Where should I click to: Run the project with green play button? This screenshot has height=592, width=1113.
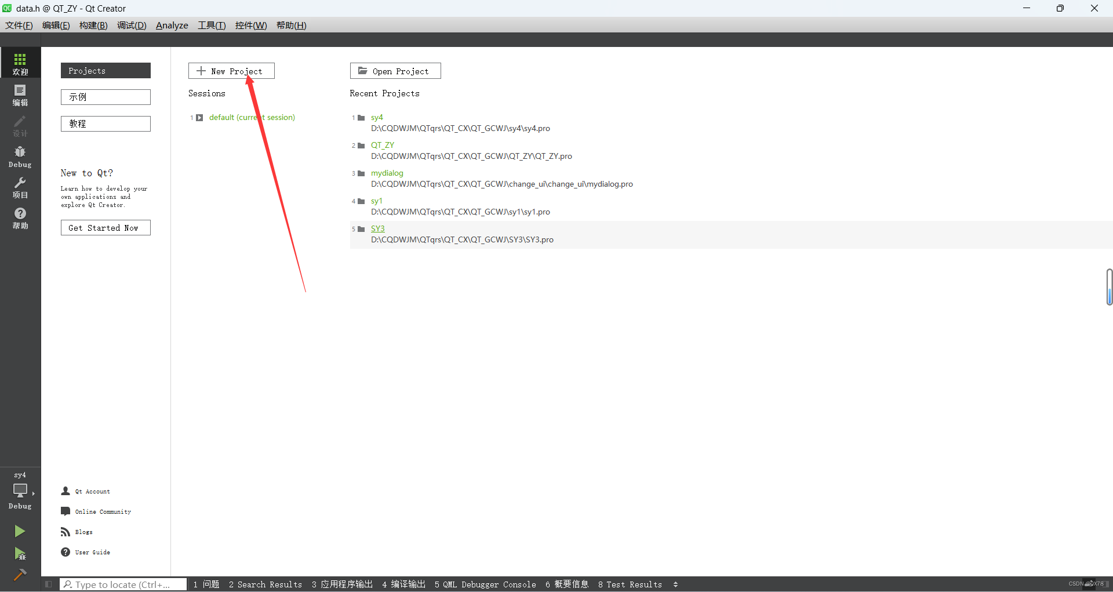pos(20,531)
